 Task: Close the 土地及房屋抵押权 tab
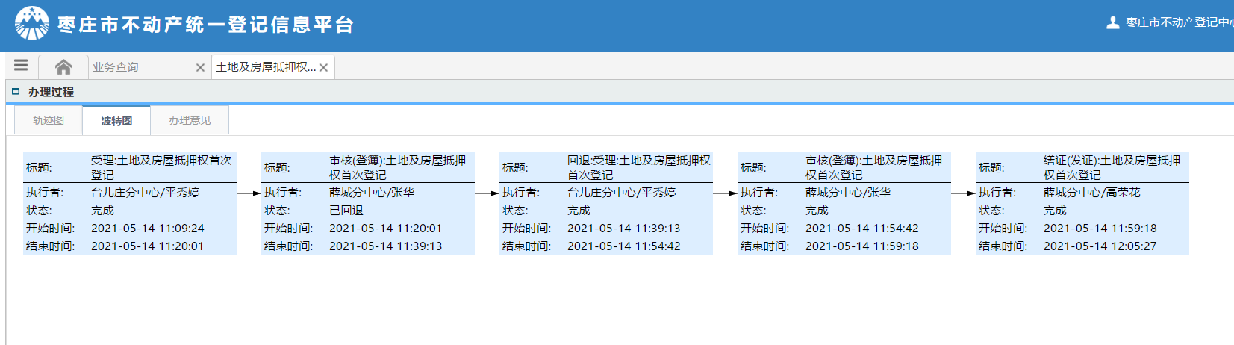pos(323,68)
